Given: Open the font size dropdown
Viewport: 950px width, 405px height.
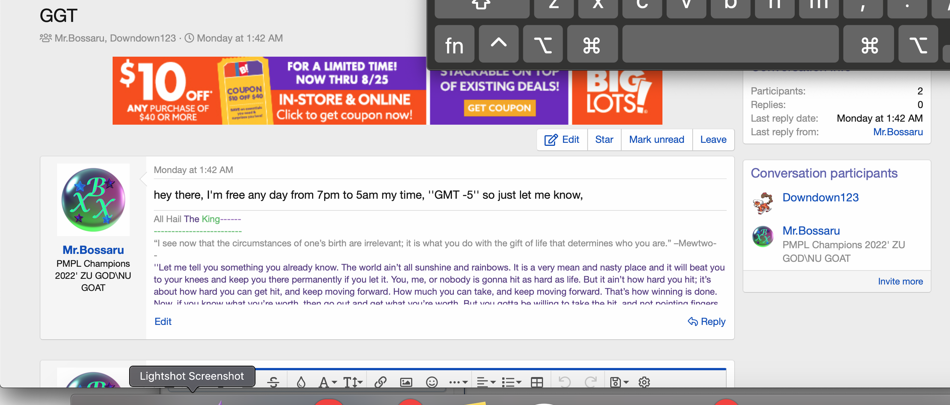Looking at the screenshot, I should point(353,382).
